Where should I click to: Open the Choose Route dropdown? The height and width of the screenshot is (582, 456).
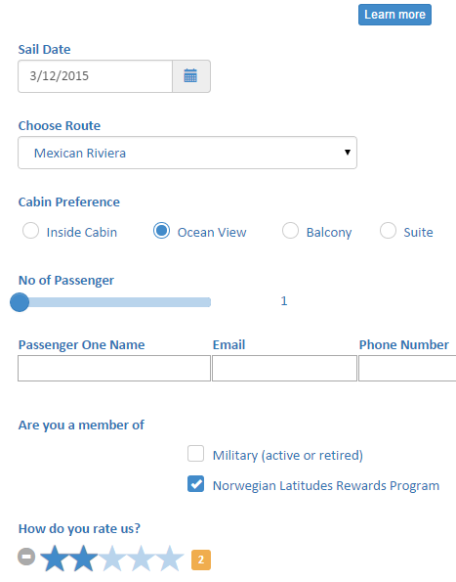(187, 153)
